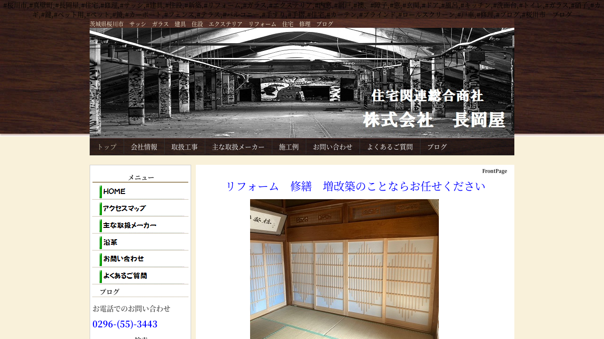This screenshot has height=339, width=604.
Task: Select 主な取扱メーカー in top navigation bar
Action: (x=238, y=147)
